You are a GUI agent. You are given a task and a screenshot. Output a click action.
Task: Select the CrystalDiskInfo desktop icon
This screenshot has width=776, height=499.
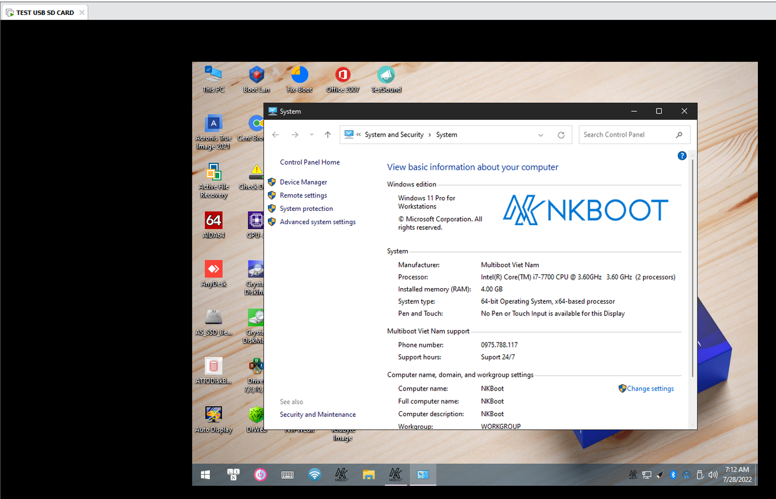coord(255,278)
